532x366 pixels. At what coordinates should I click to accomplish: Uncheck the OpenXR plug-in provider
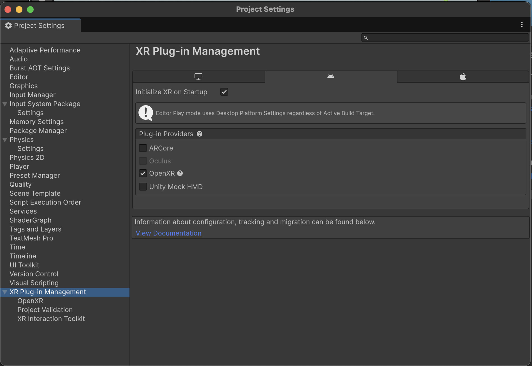coord(143,173)
